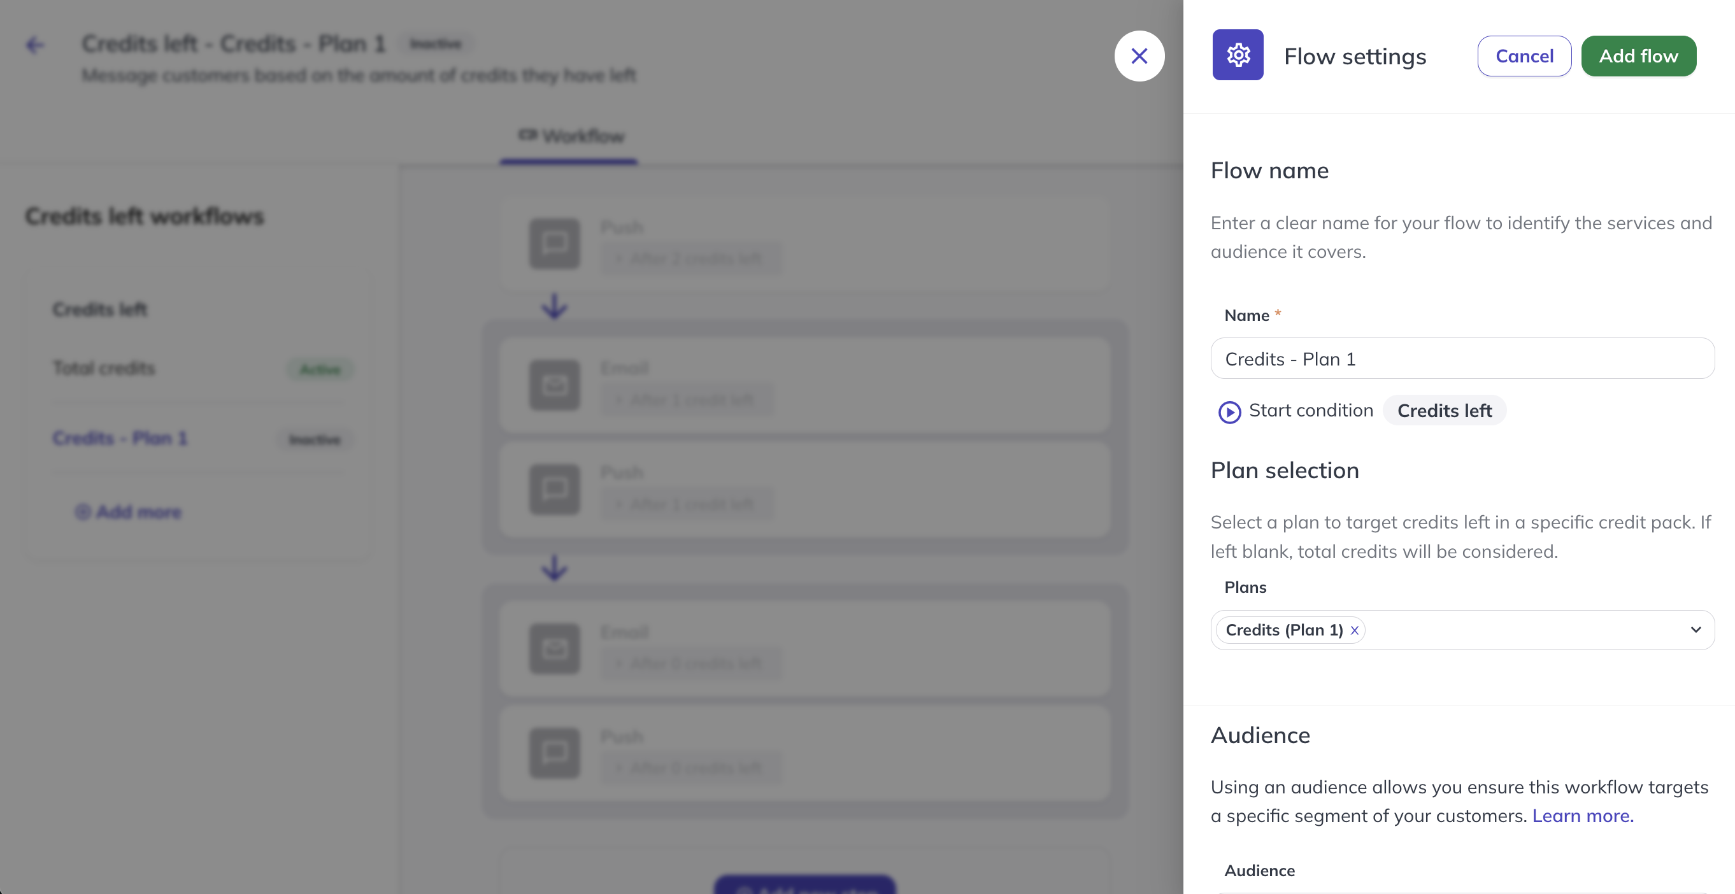
Task: Select Total credits workflow in sidebar
Action: pos(104,368)
